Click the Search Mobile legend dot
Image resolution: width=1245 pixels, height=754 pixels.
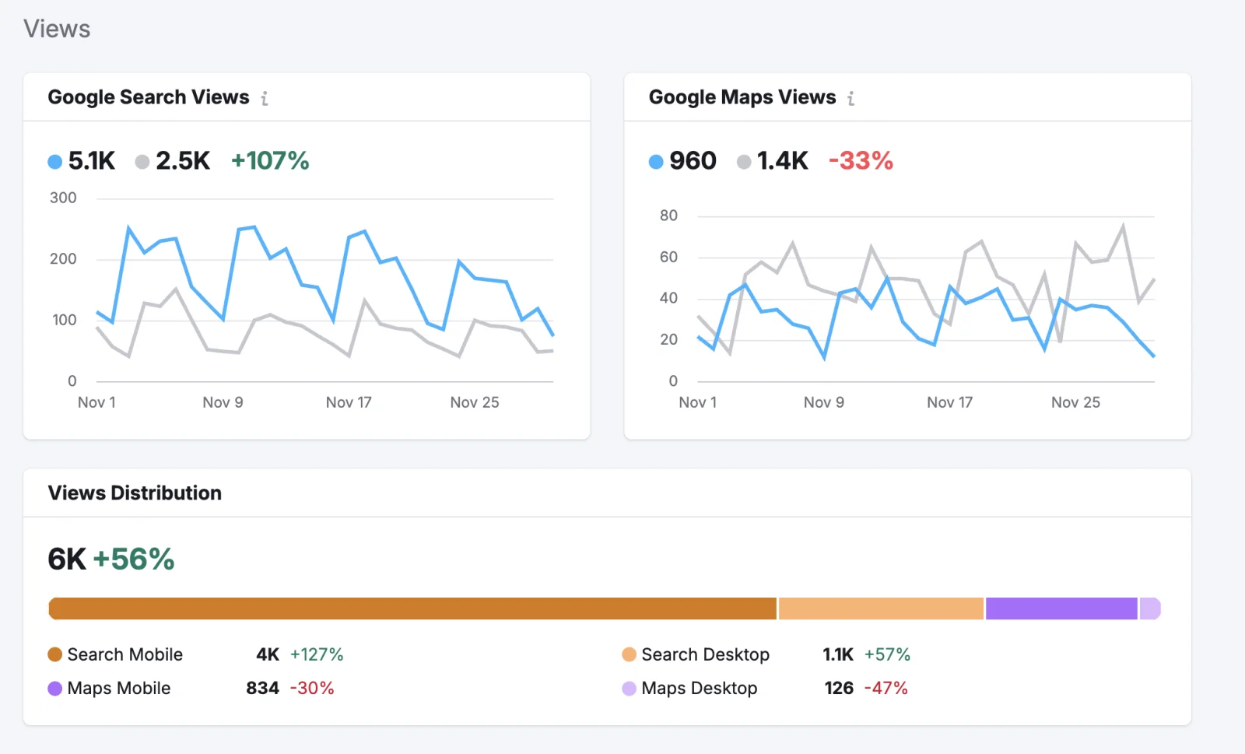pos(54,654)
